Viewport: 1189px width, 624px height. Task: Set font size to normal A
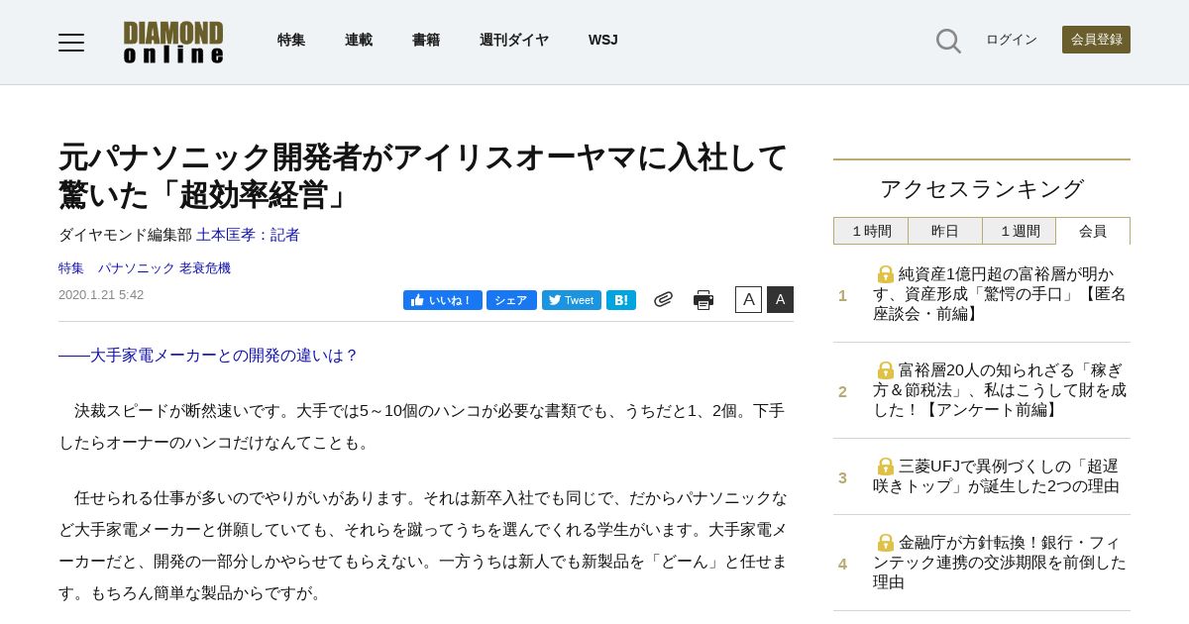[x=748, y=299]
